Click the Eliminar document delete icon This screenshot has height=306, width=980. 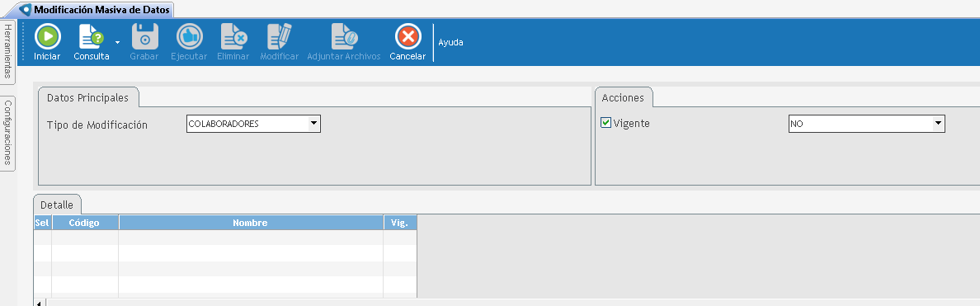233,36
